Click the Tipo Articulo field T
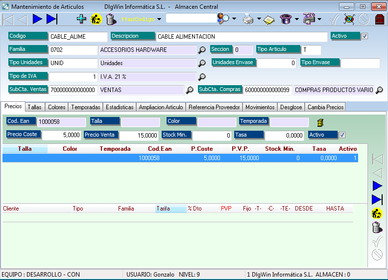This screenshot has width=388, height=280. (311, 50)
